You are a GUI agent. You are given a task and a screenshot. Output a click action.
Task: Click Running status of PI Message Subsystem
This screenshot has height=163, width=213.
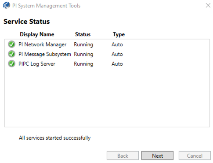[83, 54]
